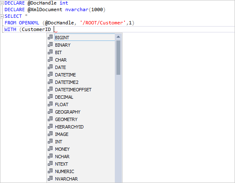Collapse the DECLARE code block outline

(2, 3)
